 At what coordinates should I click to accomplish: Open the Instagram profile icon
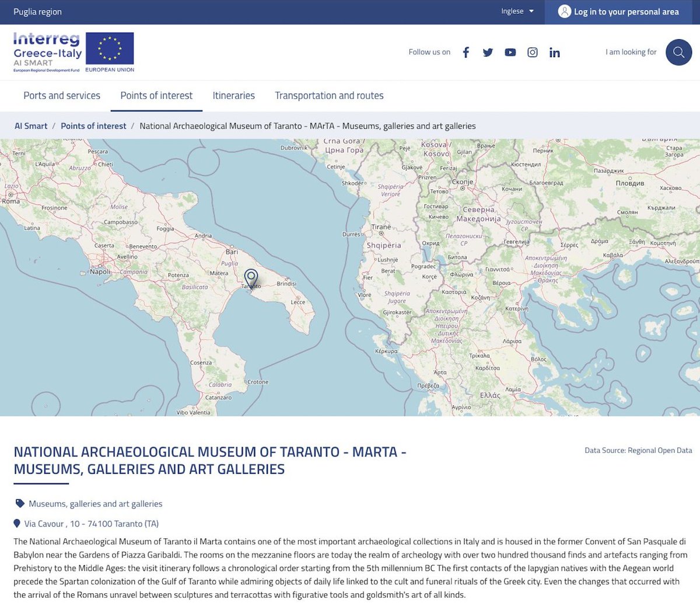(x=533, y=53)
